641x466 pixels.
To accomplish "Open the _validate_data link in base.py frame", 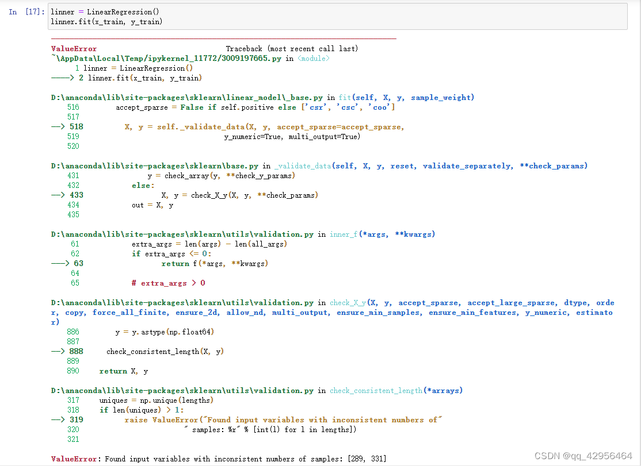I will click(x=303, y=165).
